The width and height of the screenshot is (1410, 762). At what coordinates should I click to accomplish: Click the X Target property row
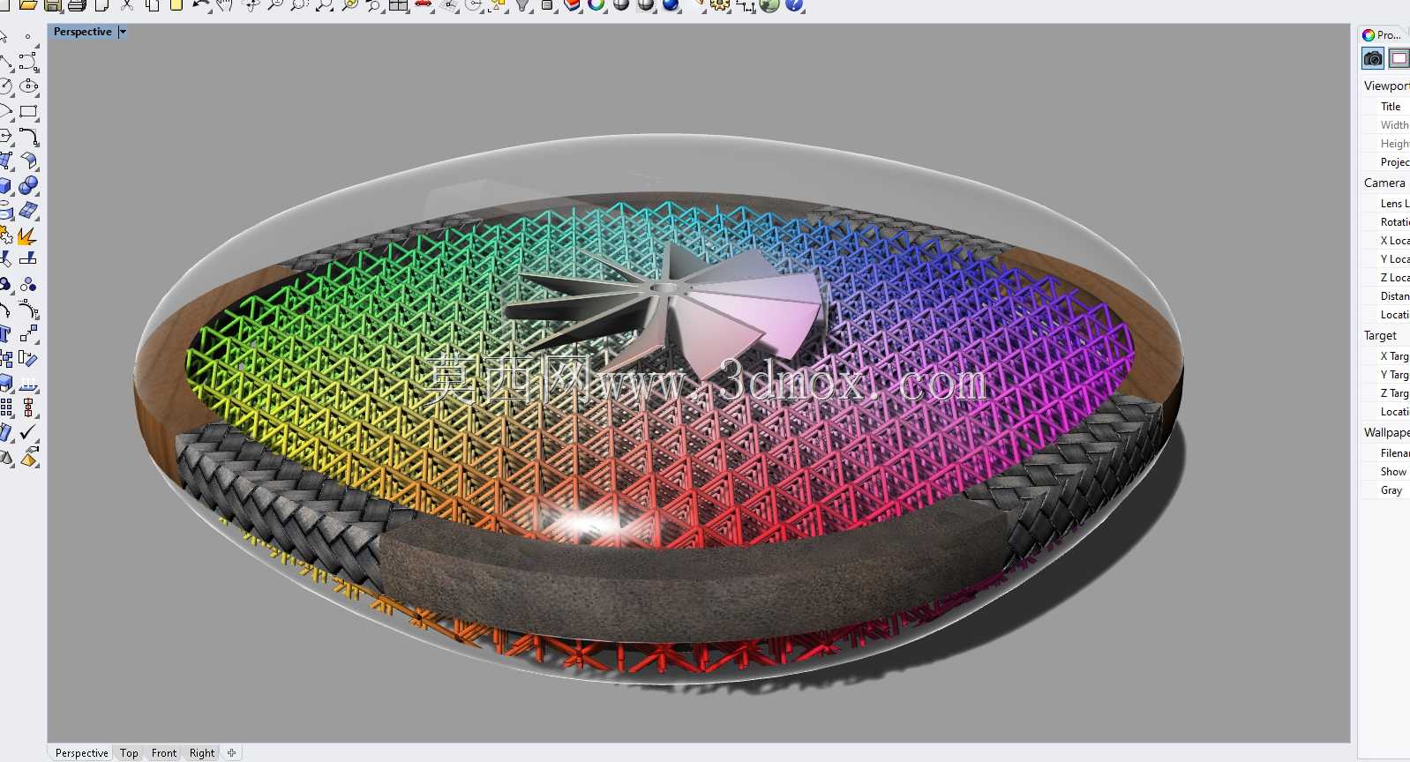pyautogui.click(x=1384, y=355)
